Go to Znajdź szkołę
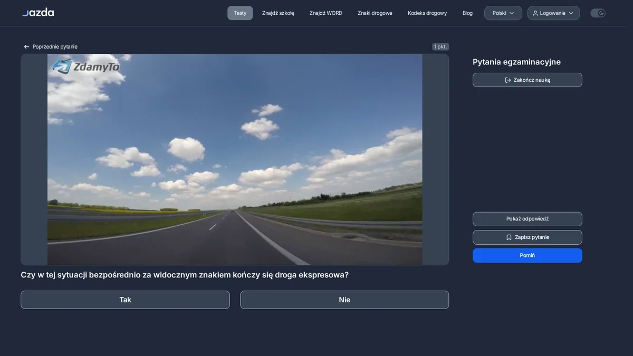Viewport: 633px width, 356px height. click(278, 13)
